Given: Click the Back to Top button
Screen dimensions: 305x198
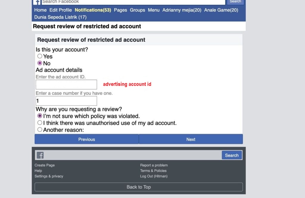Looking at the screenshot, I should pos(139,187).
